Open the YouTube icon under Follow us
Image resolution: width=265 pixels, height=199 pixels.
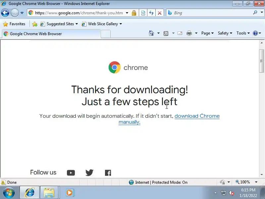coord(71,173)
